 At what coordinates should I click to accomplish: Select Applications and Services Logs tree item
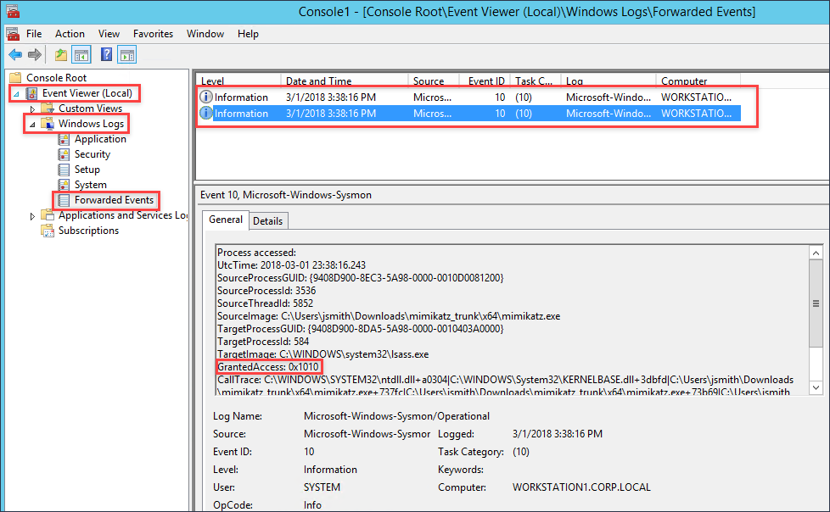[123, 215]
